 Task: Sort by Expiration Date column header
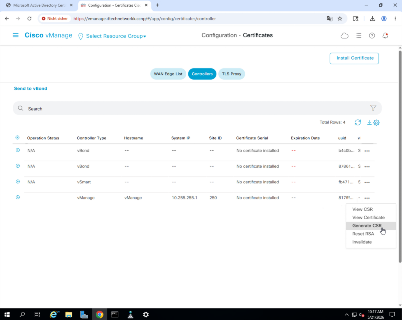coord(305,138)
